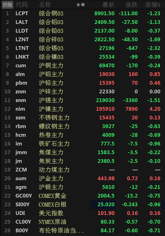The height and width of the screenshot is (236, 165).
Task: Click price 80.33 for NYMEX原油
Action: pyautogui.click(x=108, y=222)
